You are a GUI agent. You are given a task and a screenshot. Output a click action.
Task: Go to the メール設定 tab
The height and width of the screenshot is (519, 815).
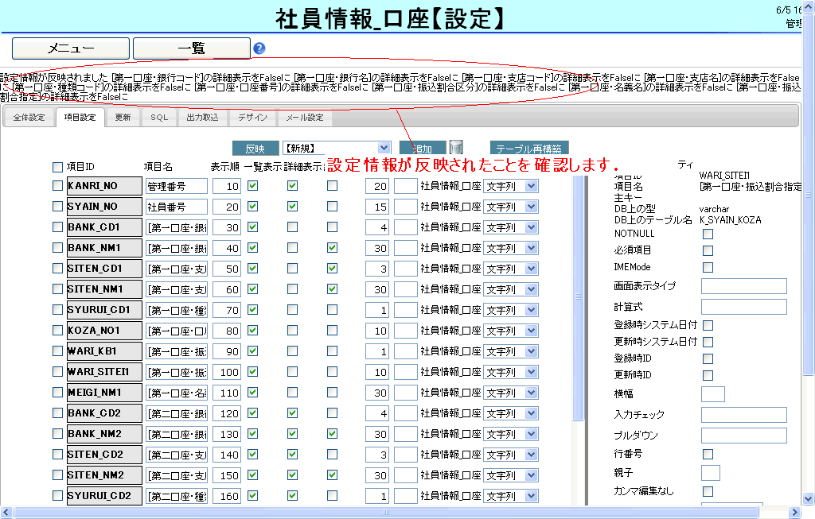304,118
